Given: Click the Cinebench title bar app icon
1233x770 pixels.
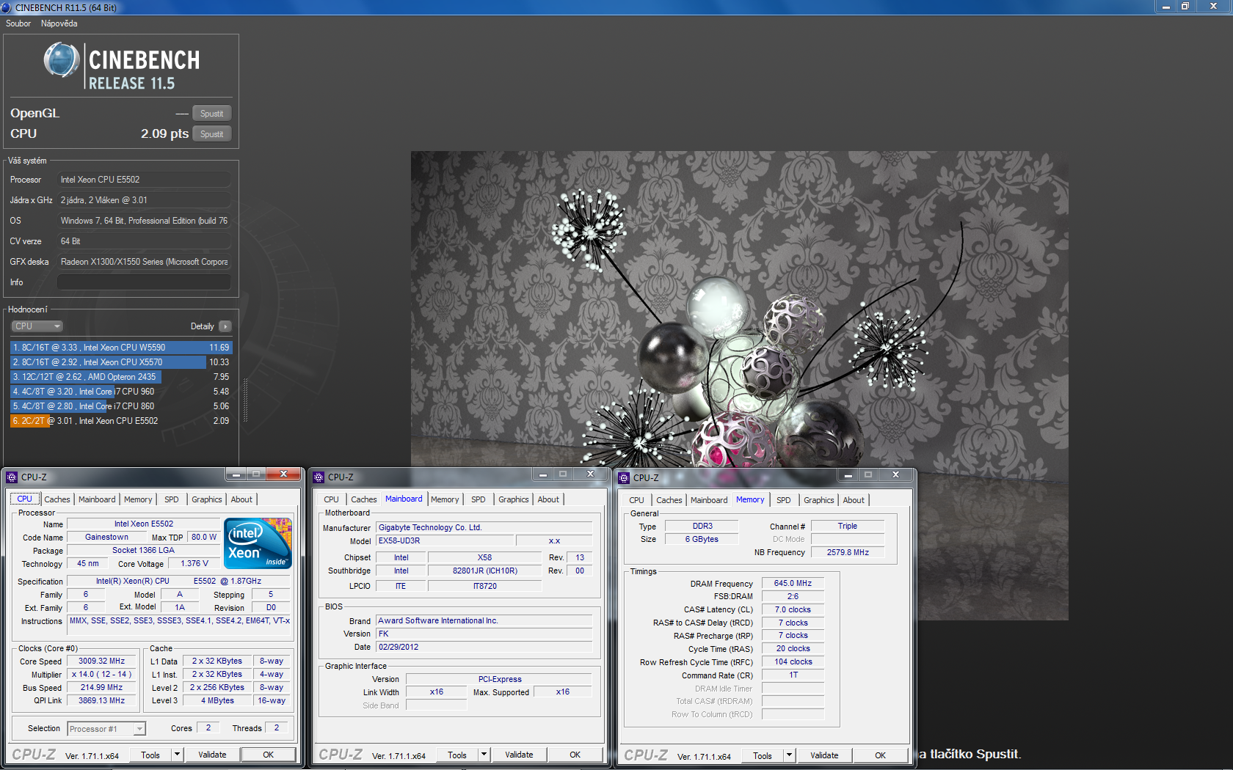Looking at the screenshot, I should pyautogui.click(x=7, y=7).
